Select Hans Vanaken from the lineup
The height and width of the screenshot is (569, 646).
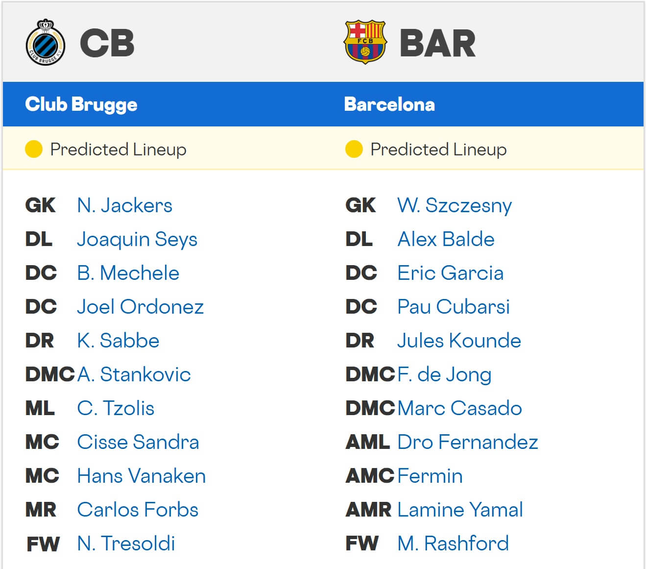141,476
